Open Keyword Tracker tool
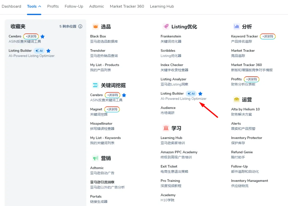The image size is (288, 206). tap(245, 36)
